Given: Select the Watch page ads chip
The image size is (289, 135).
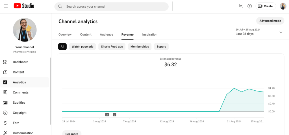Looking at the screenshot, I should [x=82, y=47].
